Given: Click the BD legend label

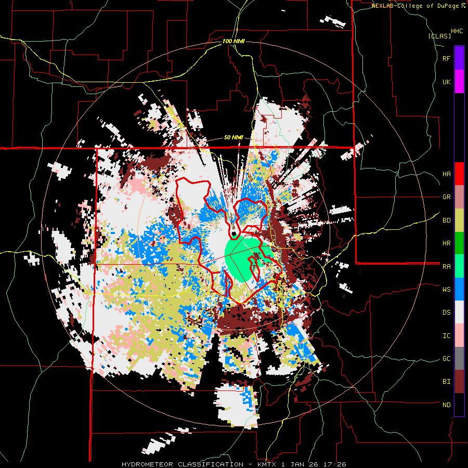Looking at the screenshot, I should point(446,220).
